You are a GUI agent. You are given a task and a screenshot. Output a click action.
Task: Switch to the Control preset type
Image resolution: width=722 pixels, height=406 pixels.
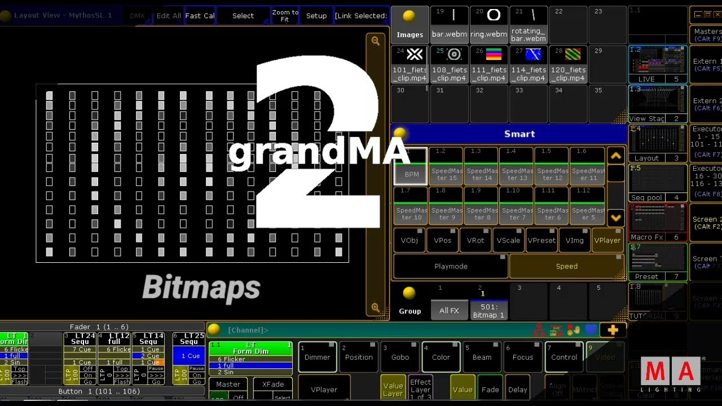pos(564,357)
